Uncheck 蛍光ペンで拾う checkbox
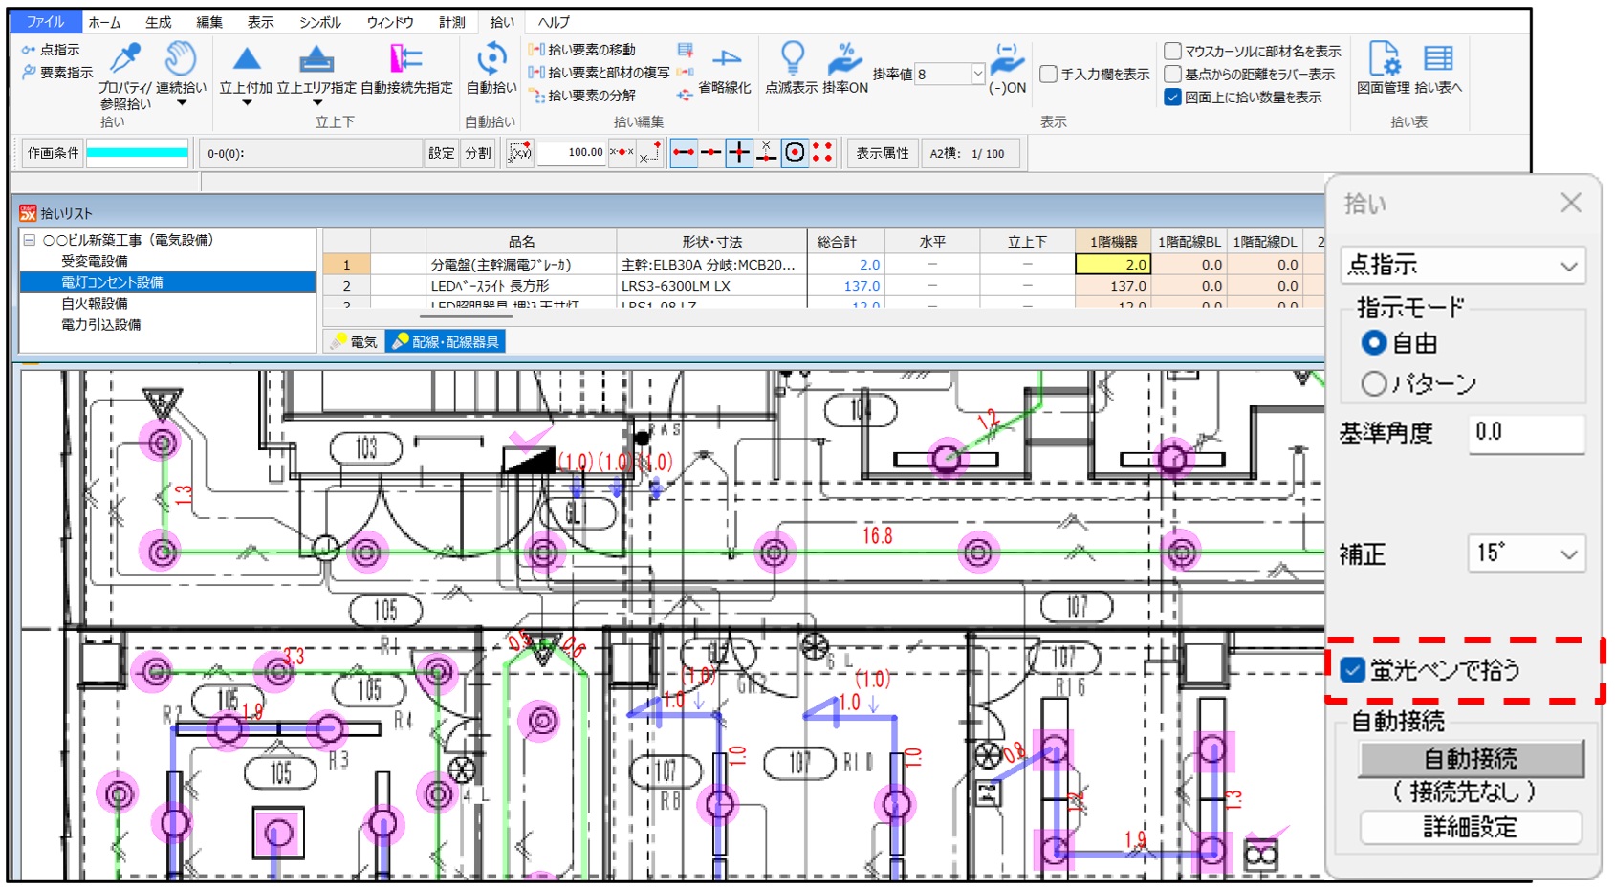1615x889 pixels. coord(1352,670)
